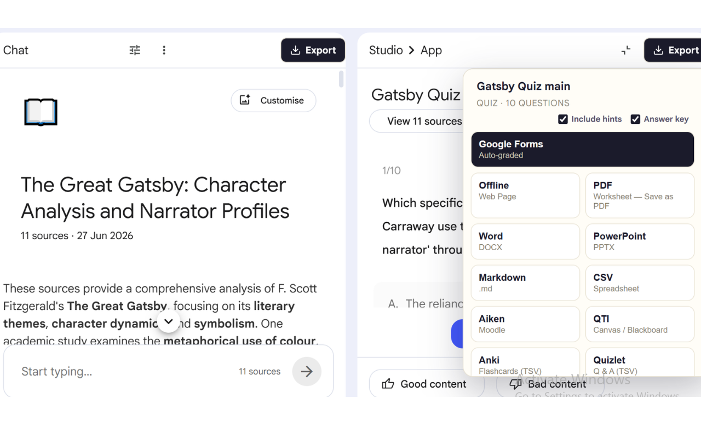
Task: Click Studio breadcrumb link
Action: pos(386,50)
